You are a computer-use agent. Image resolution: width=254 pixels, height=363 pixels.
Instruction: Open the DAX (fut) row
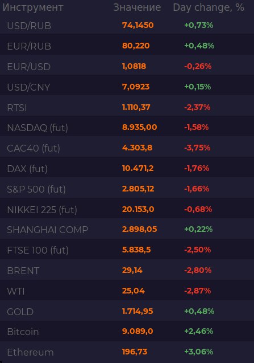tap(127, 169)
